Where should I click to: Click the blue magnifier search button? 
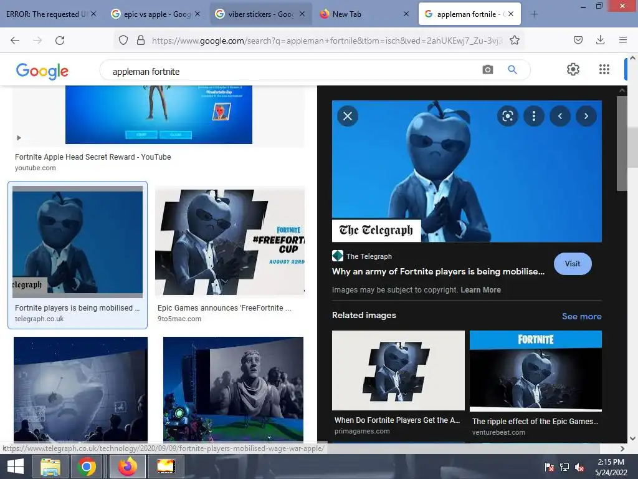click(x=513, y=70)
